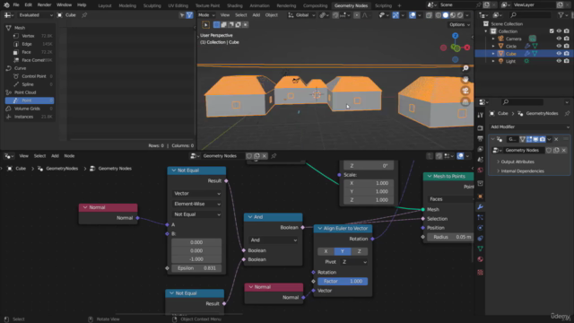Screen dimensions: 574x323
Task: Click the Add Modifier button
Action: (x=529, y=127)
